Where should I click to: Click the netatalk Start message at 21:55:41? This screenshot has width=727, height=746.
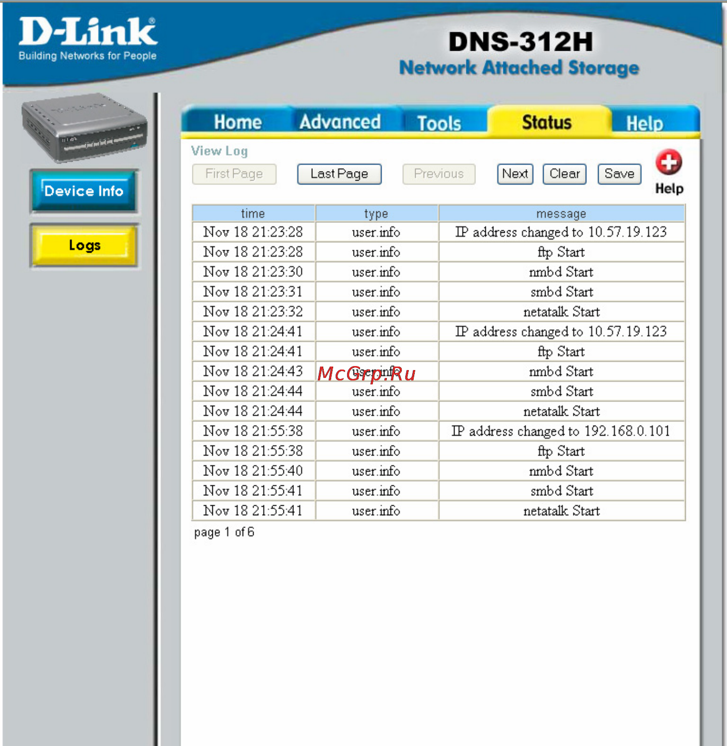[561, 511]
